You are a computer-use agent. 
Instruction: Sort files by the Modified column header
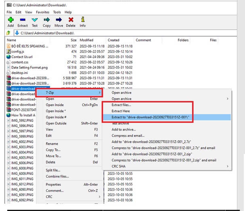pyautogui.click(x=86, y=40)
